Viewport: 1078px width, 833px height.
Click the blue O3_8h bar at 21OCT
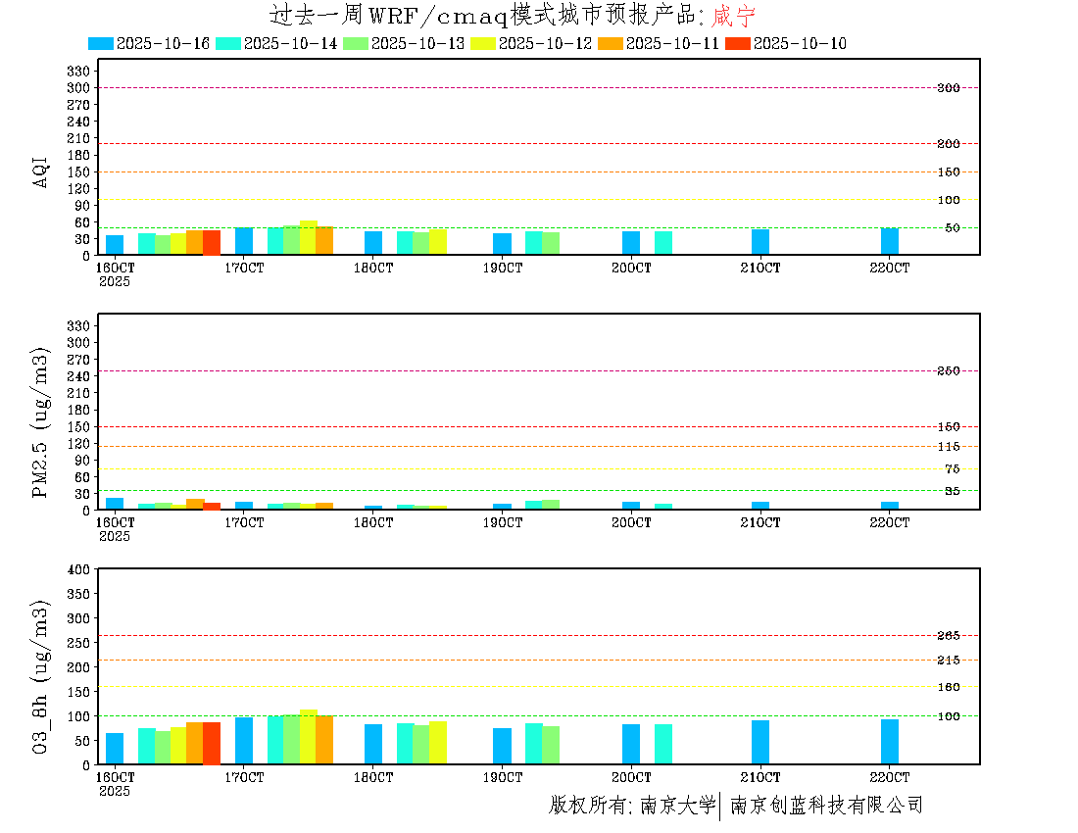tap(760, 742)
